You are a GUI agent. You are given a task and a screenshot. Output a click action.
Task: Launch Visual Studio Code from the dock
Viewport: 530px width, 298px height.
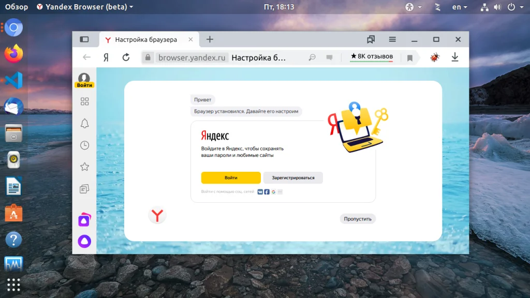(13, 80)
